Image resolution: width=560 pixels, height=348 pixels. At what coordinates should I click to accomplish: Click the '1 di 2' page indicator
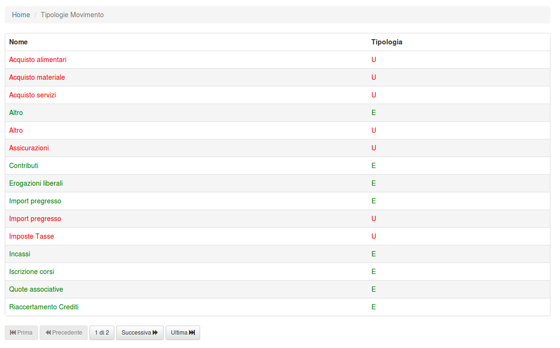click(x=102, y=333)
